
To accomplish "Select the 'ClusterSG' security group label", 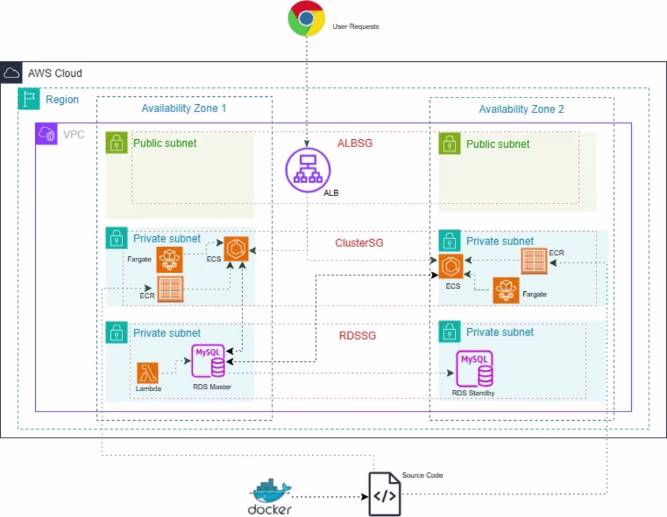I will [359, 243].
